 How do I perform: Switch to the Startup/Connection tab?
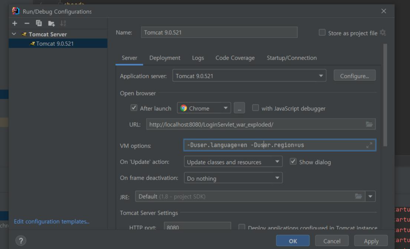(x=292, y=58)
